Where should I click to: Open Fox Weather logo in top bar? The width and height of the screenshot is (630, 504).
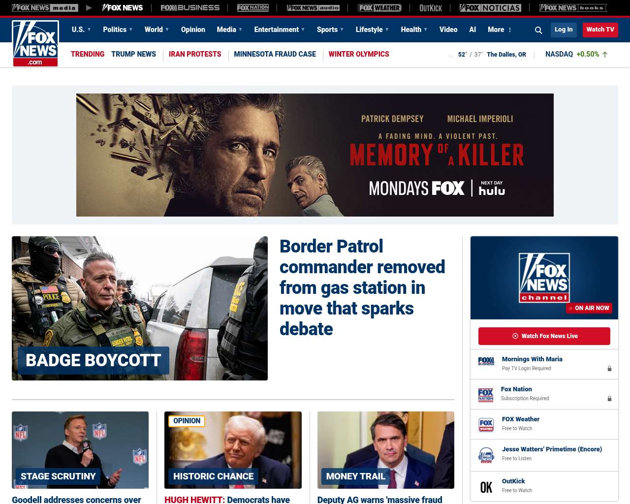click(x=379, y=8)
